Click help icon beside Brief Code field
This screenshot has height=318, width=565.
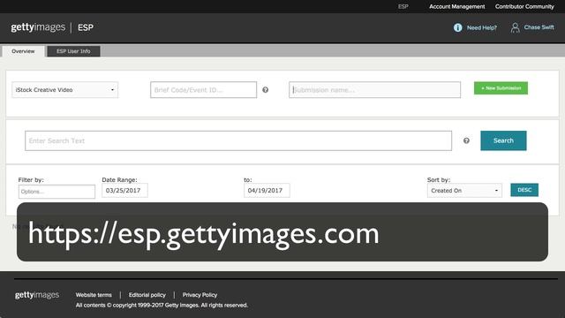[265, 90]
